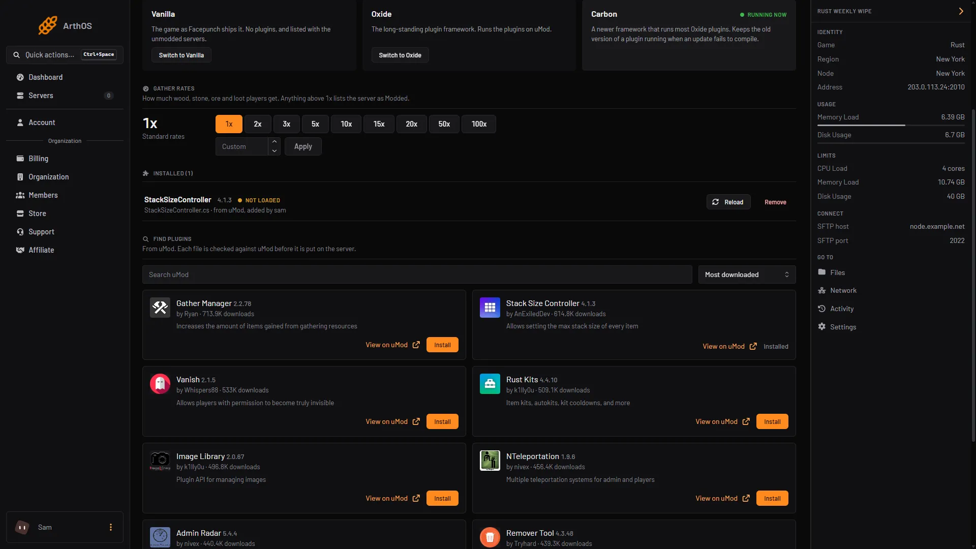Click the Stack Size Controller plugin icon
Image resolution: width=976 pixels, height=549 pixels.
click(490, 308)
